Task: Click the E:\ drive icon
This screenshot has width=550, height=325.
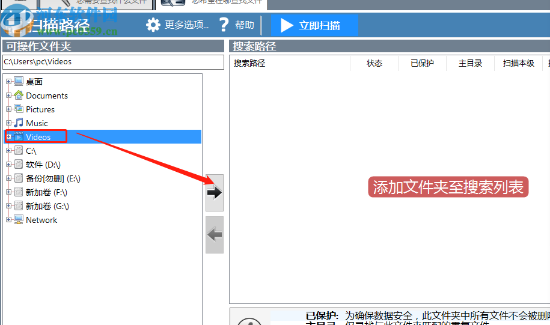Action: pyautogui.click(x=19, y=178)
